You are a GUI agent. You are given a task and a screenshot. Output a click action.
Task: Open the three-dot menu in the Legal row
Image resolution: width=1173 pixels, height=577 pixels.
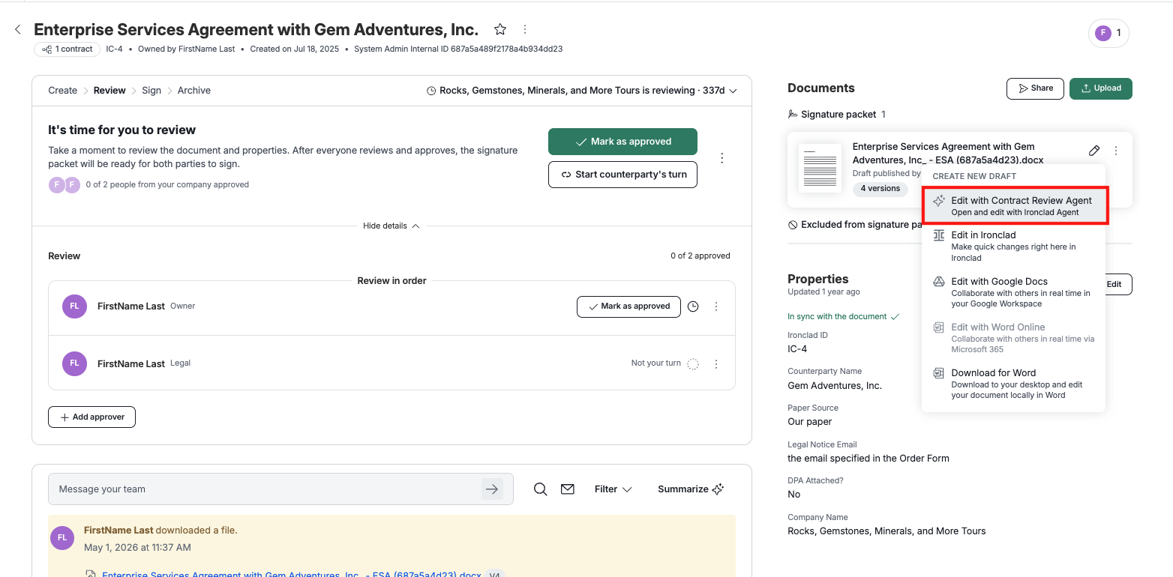click(x=716, y=364)
